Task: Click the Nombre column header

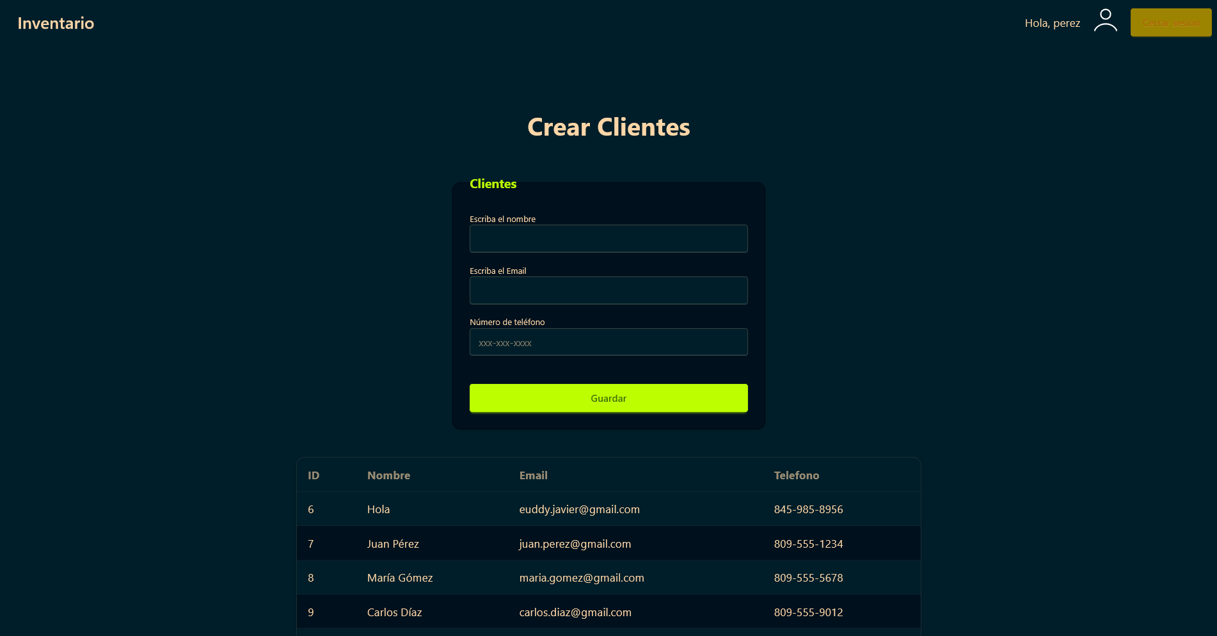Action: [x=388, y=475]
